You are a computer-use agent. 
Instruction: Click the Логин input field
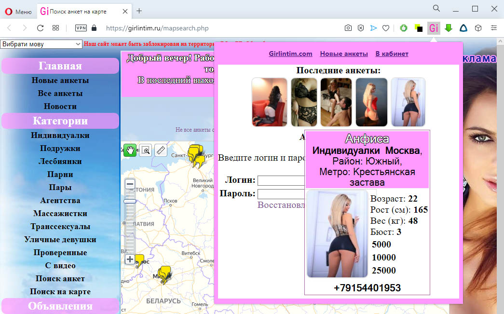[x=281, y=180]
